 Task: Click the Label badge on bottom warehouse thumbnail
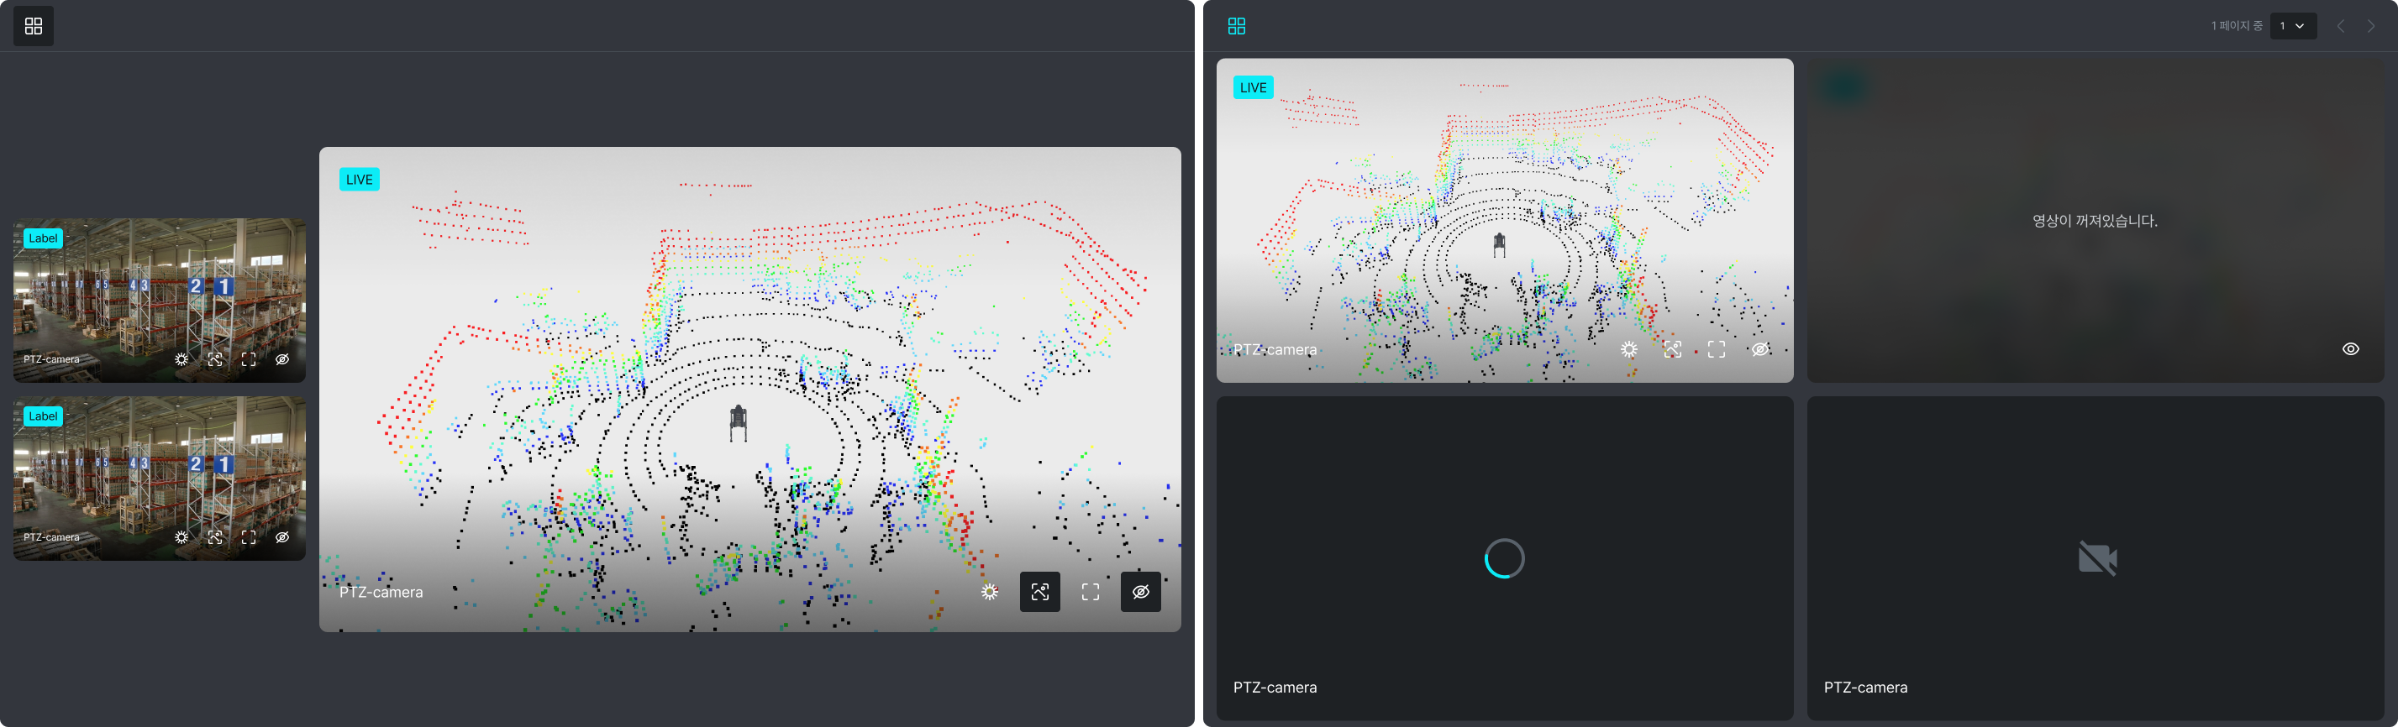click(43, 416)
